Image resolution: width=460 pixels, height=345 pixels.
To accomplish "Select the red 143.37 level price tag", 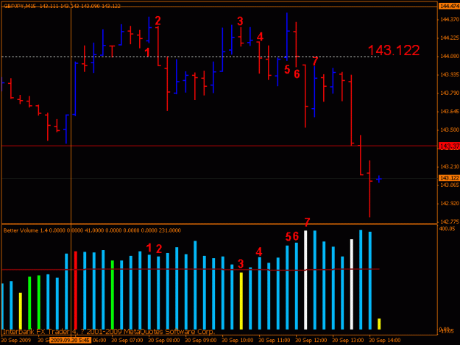I will pyautogui.click(x=449, y=146).
